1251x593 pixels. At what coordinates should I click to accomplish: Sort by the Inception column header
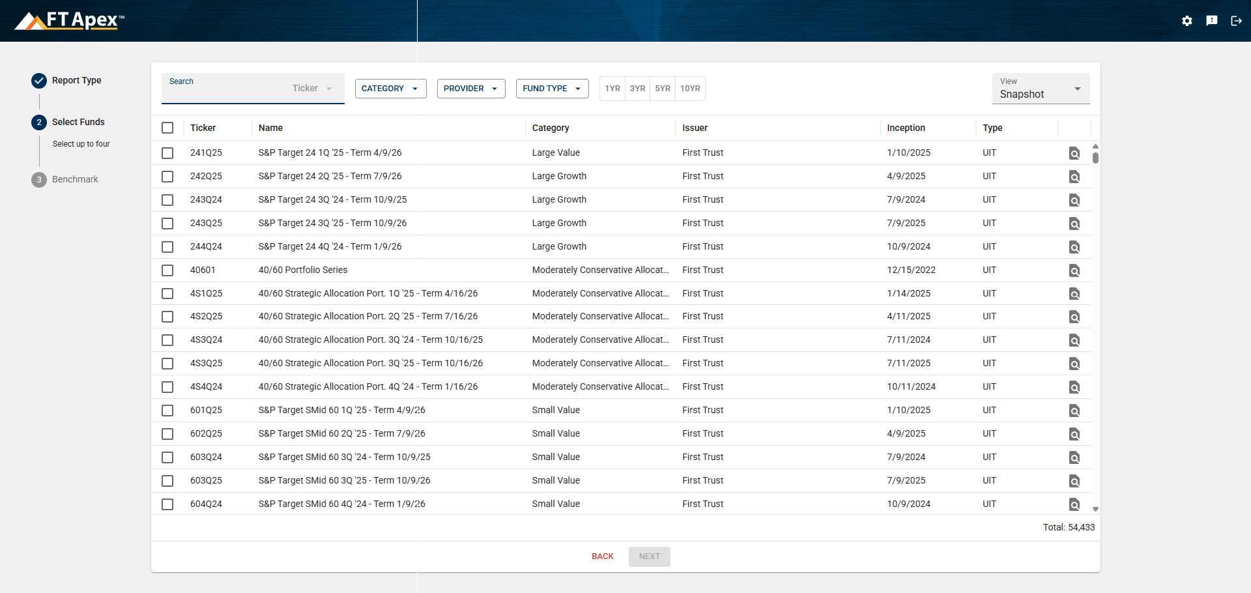coord(906,128)
